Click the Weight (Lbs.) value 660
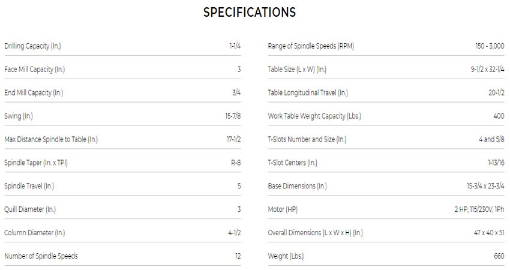 [x=499, y=256]
